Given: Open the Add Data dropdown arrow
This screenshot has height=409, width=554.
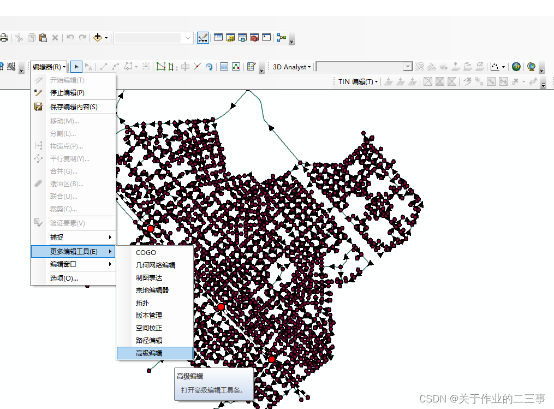Looking at the screenshot, I should 106,38.
